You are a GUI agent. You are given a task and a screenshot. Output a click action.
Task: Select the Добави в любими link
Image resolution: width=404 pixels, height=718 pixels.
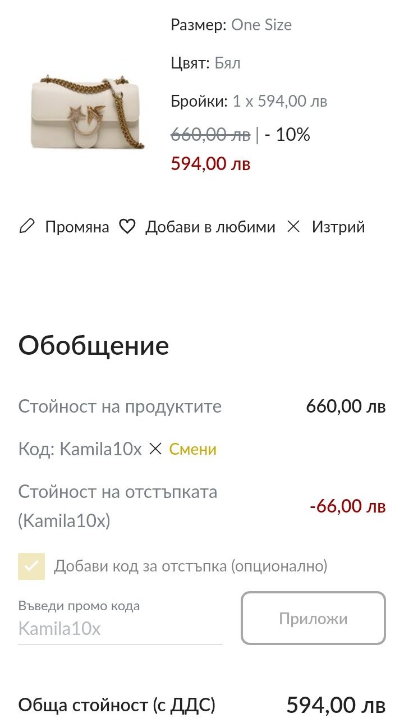210,227
